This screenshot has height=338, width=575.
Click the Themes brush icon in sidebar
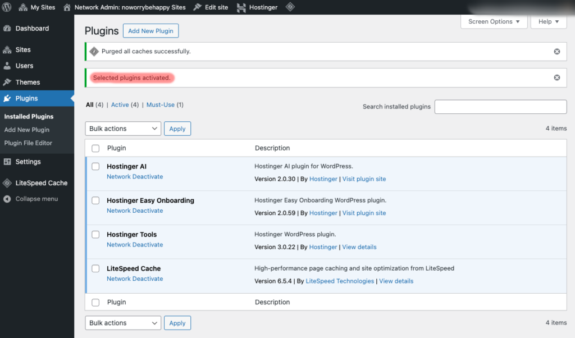click(7, 82)
